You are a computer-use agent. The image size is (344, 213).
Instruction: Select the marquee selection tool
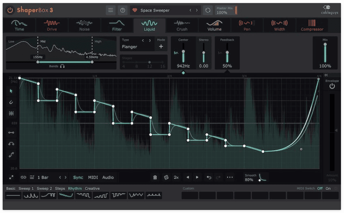11,113
